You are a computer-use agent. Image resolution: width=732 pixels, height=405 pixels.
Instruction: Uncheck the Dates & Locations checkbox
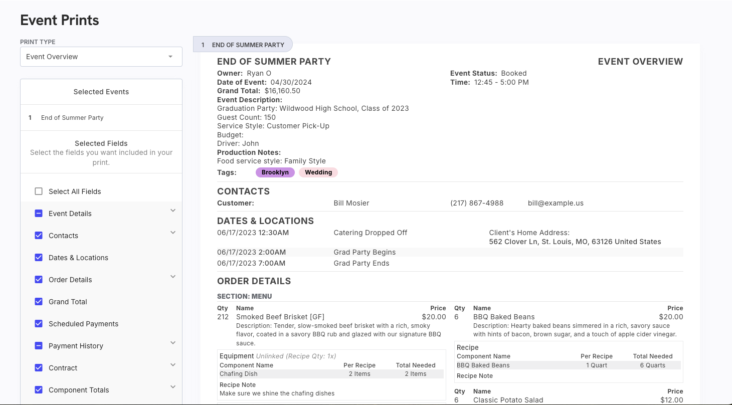point(39,258)
